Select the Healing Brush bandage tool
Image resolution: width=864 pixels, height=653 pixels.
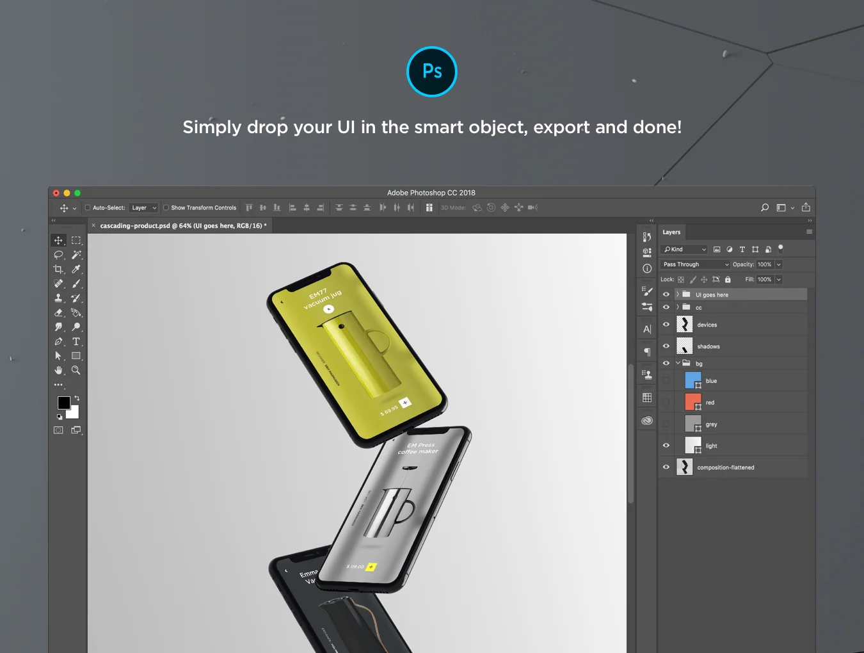point(58,284)
